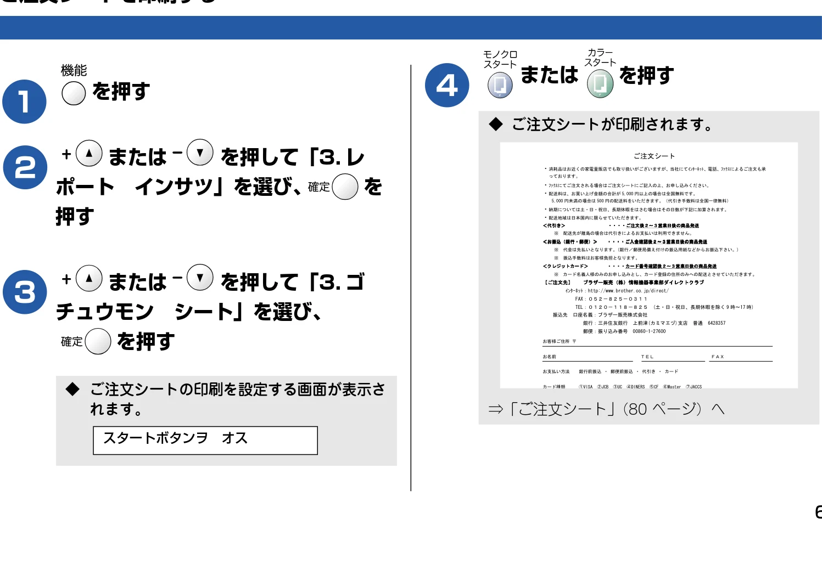This screenshot has height=564, width=822.
Task: Click the 「3.レポート インサツ」 text in step 2
Action: tap(210, 172)
